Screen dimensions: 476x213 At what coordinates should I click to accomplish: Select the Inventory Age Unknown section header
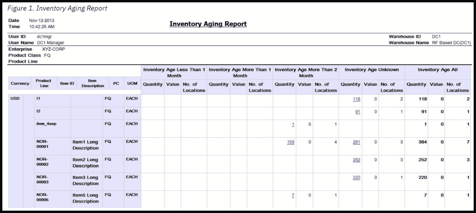pos(372,70)
